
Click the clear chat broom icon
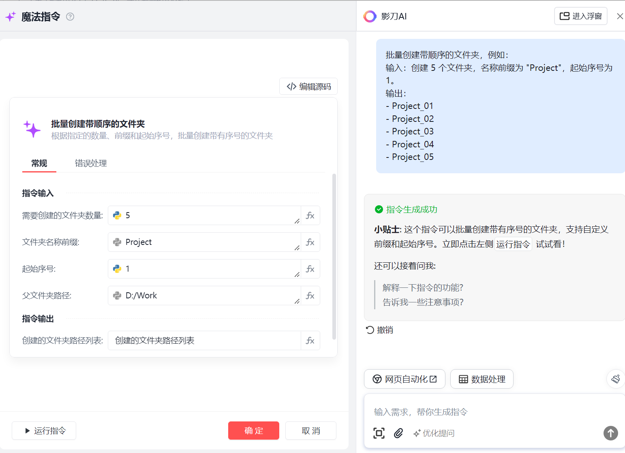[615, 379]
